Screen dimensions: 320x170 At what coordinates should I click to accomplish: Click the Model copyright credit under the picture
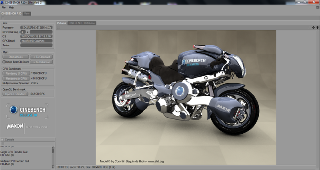point(132,161)
